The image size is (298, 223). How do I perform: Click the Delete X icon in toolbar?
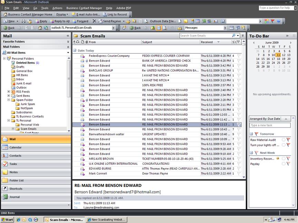[94, 21]
